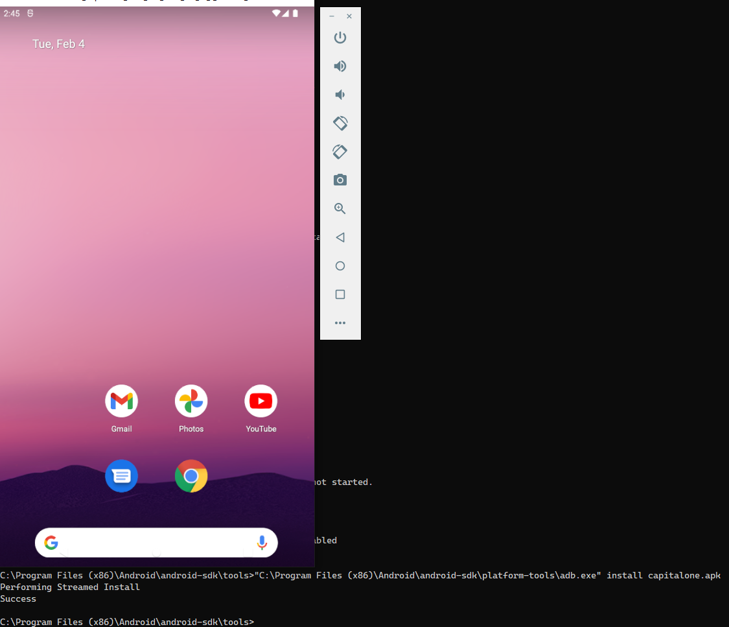Click inside the Google search field
Screen dimensions: 729x627
click(156, 542)
